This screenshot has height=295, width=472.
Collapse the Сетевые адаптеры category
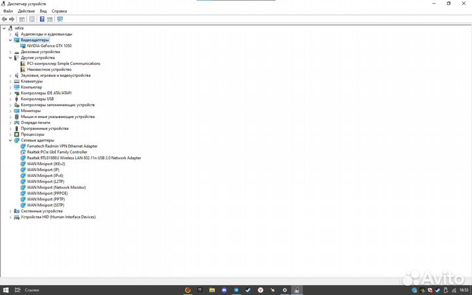[10, 140]
